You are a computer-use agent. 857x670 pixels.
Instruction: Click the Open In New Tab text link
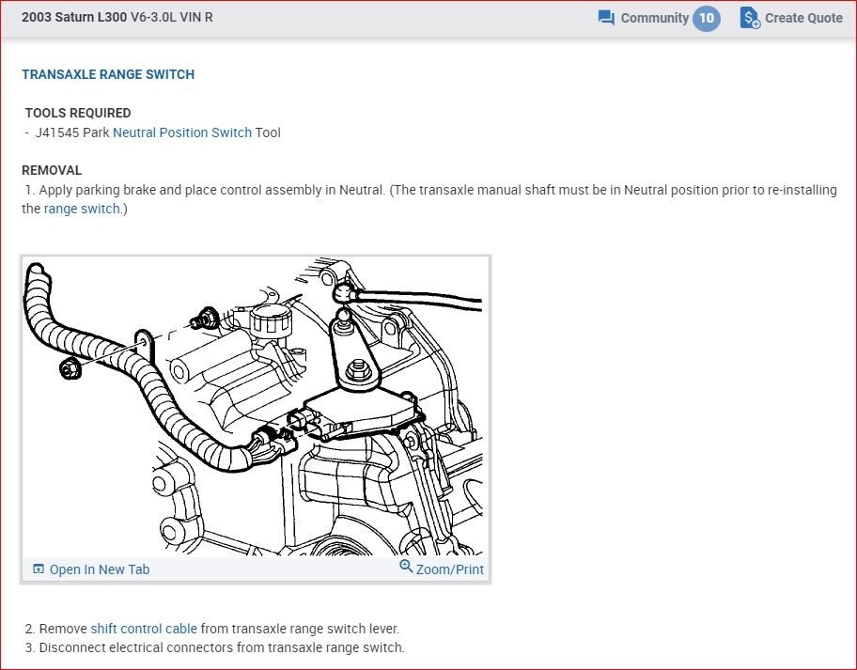(99, 569)
